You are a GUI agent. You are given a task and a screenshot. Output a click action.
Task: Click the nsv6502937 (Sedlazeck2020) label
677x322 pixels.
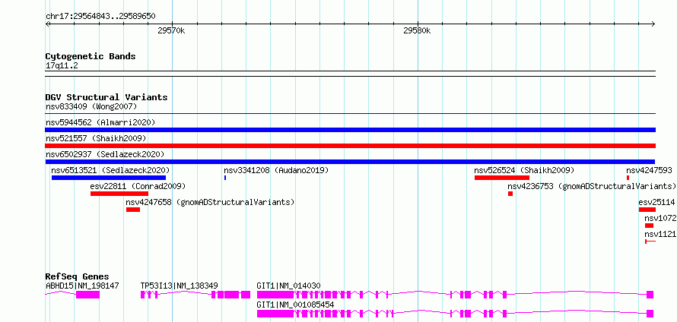[x=105, y=154]
